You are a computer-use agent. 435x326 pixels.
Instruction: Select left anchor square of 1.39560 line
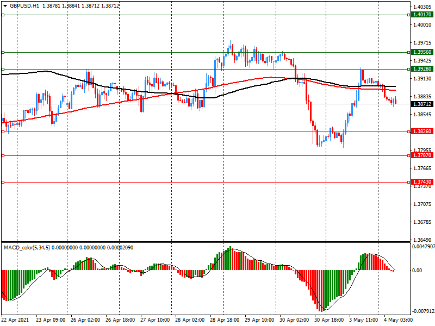pos(3,52)
